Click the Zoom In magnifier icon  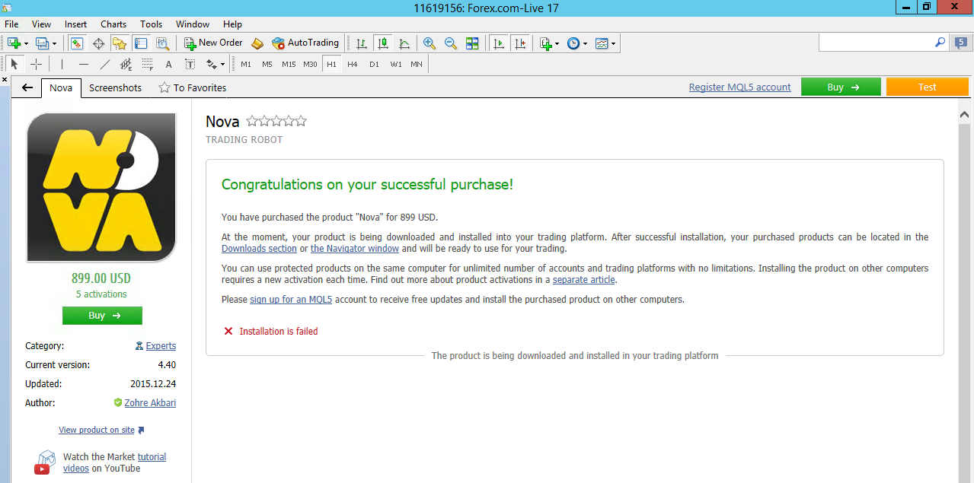coord(430,43)
